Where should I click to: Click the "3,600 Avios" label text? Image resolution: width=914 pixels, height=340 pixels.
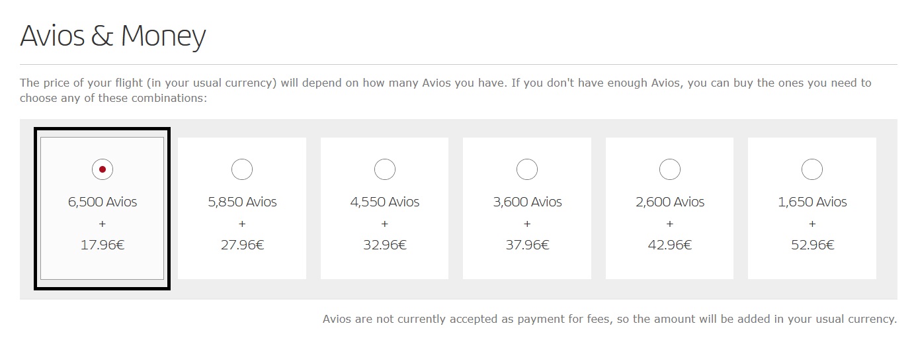pos(527,202)
